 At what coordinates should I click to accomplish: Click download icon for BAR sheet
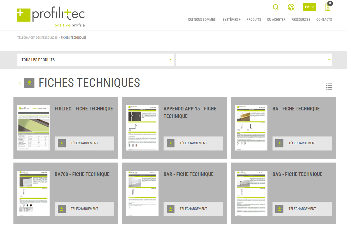(170, 209)
